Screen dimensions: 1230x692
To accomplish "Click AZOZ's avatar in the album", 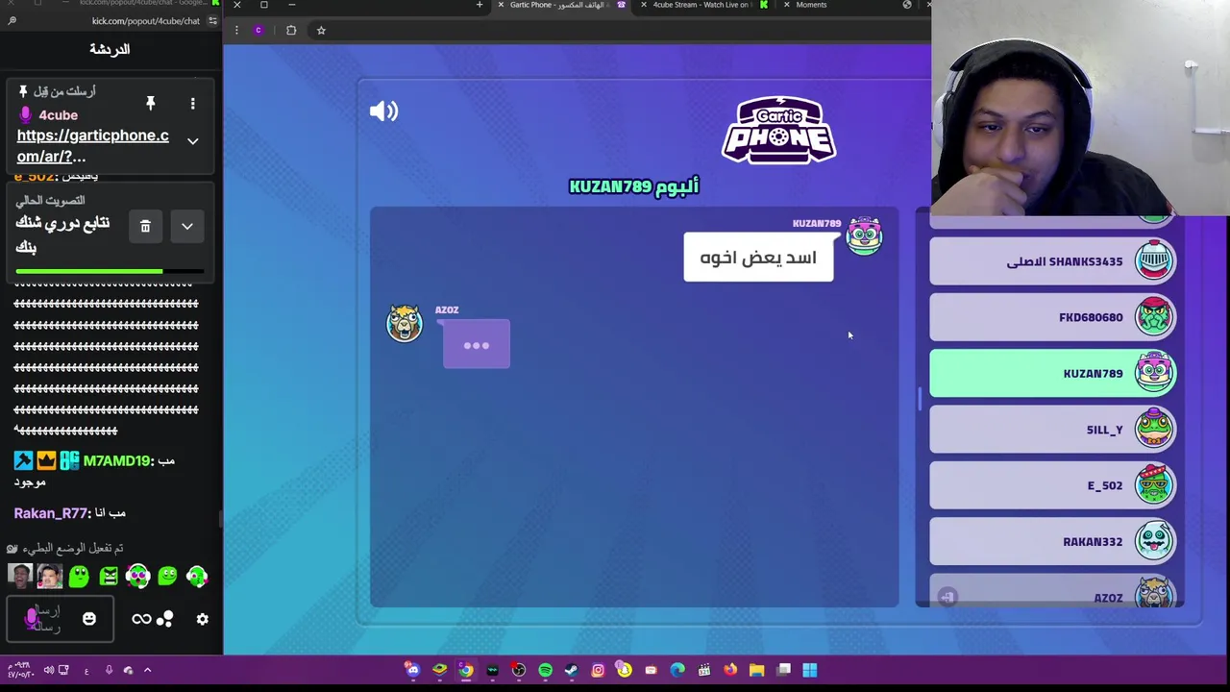I will (405, 324).
